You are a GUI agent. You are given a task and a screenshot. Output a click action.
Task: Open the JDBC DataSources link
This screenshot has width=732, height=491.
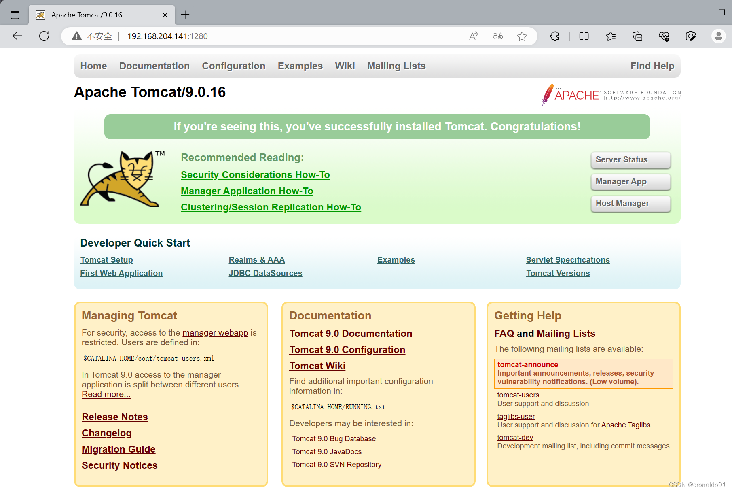point(265,273)
